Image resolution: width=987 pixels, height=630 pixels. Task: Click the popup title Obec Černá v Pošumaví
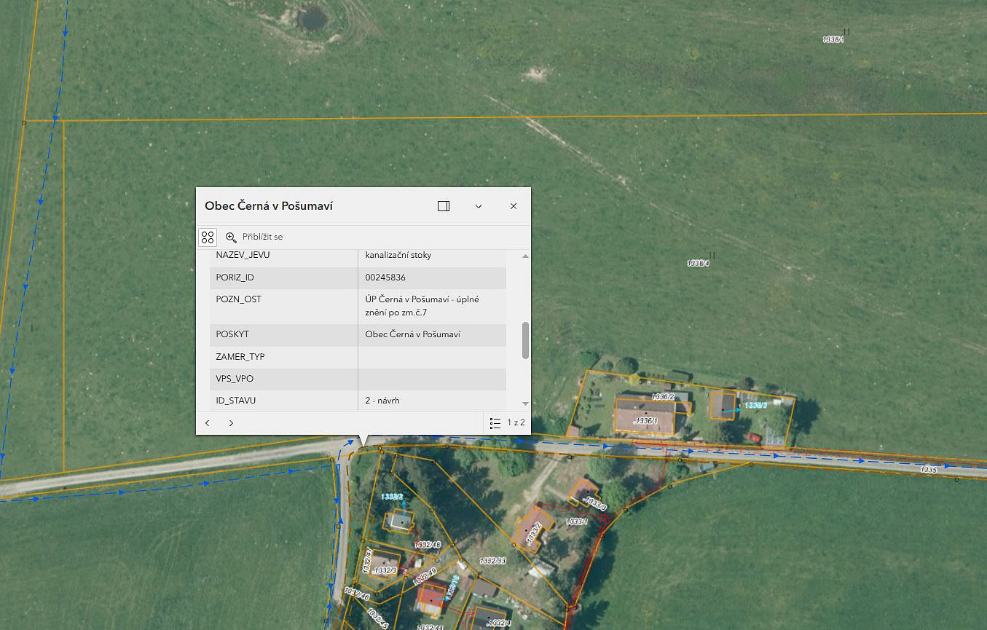[x=269, y=206]
